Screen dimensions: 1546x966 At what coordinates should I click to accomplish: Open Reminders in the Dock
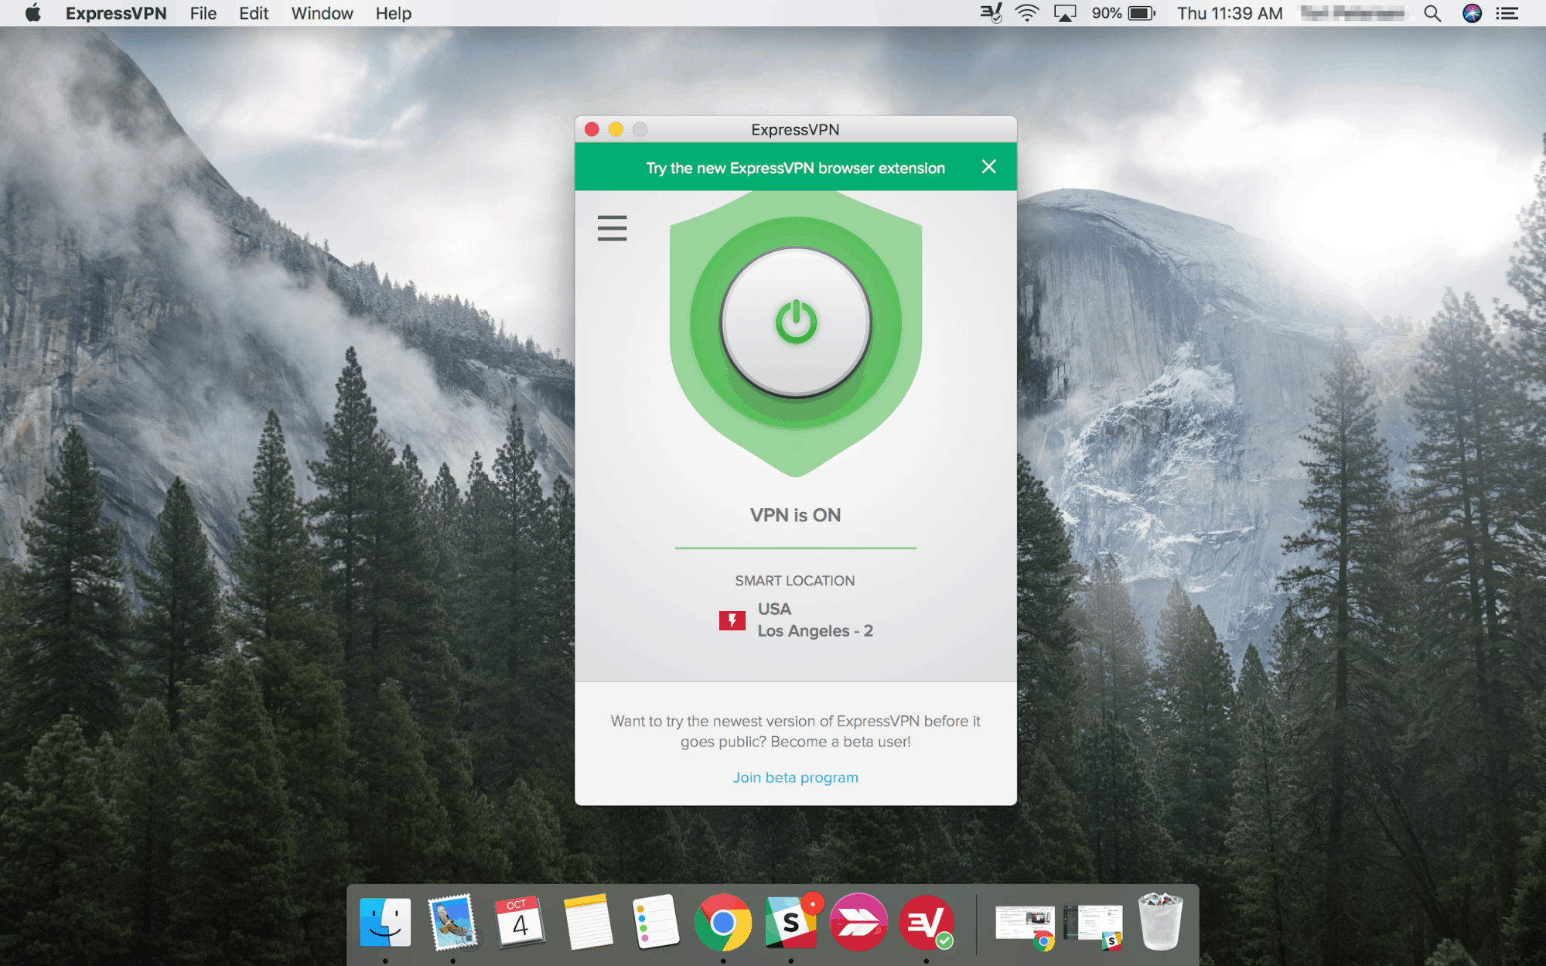(655, 922)
